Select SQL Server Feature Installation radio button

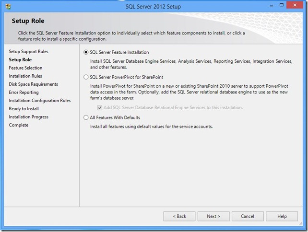pyautogui.click(x=86, y=52)
